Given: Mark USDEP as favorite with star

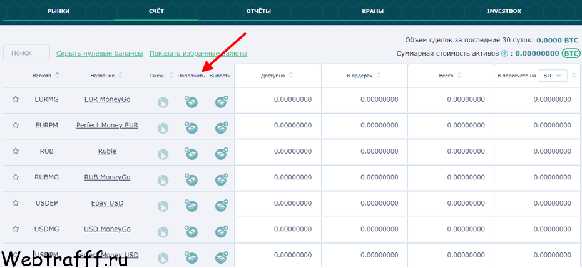Looking at the screenshot, I should click(x=16, y=203).
